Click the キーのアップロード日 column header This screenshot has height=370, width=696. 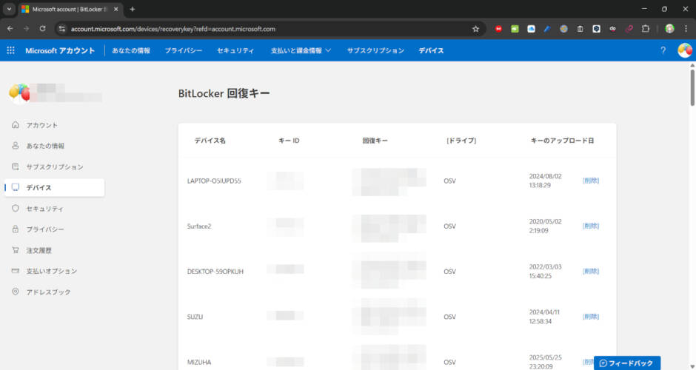pos(562,141)
